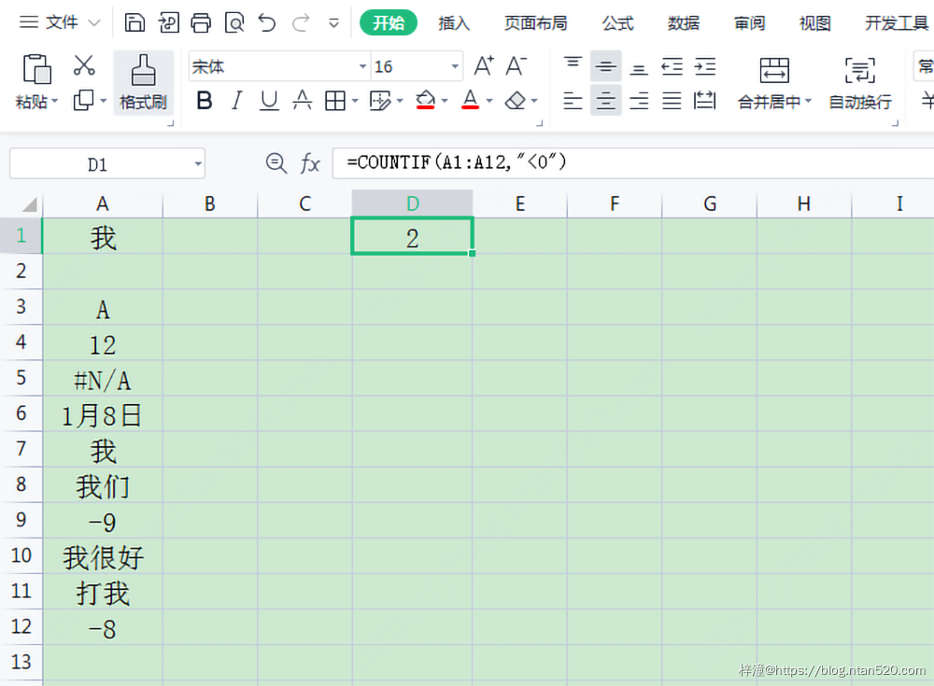This screenshot has width=934, height=686.
Task: Select column A header
Action: point(103,203)
